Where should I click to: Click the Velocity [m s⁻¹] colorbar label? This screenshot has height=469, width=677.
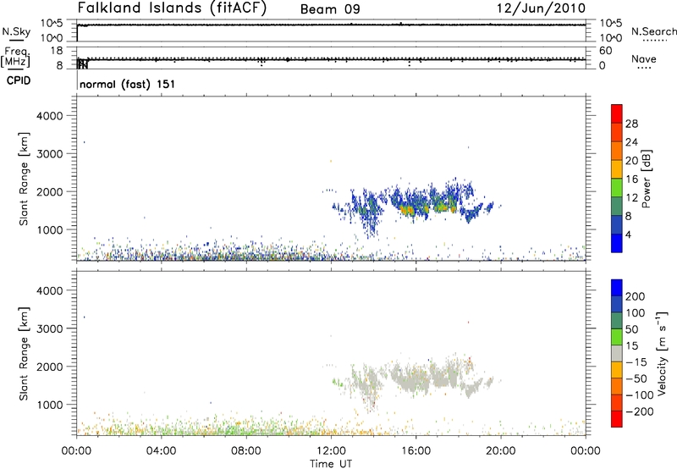click(x=662, y=353)
